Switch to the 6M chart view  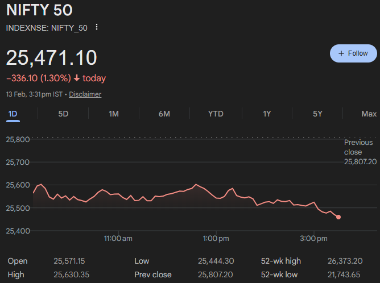(164, 114)
